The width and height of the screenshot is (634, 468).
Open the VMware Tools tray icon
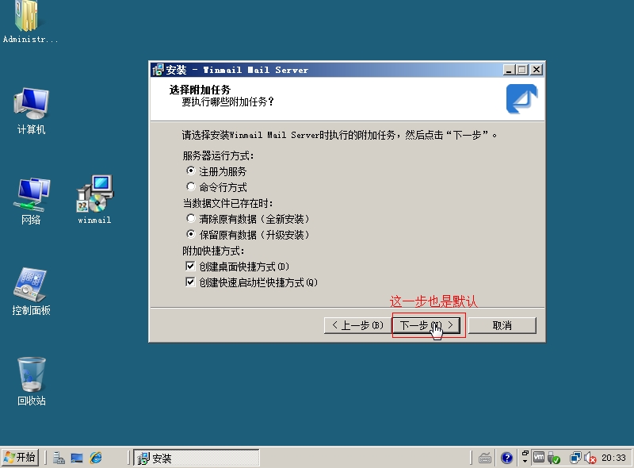[539, 457]
